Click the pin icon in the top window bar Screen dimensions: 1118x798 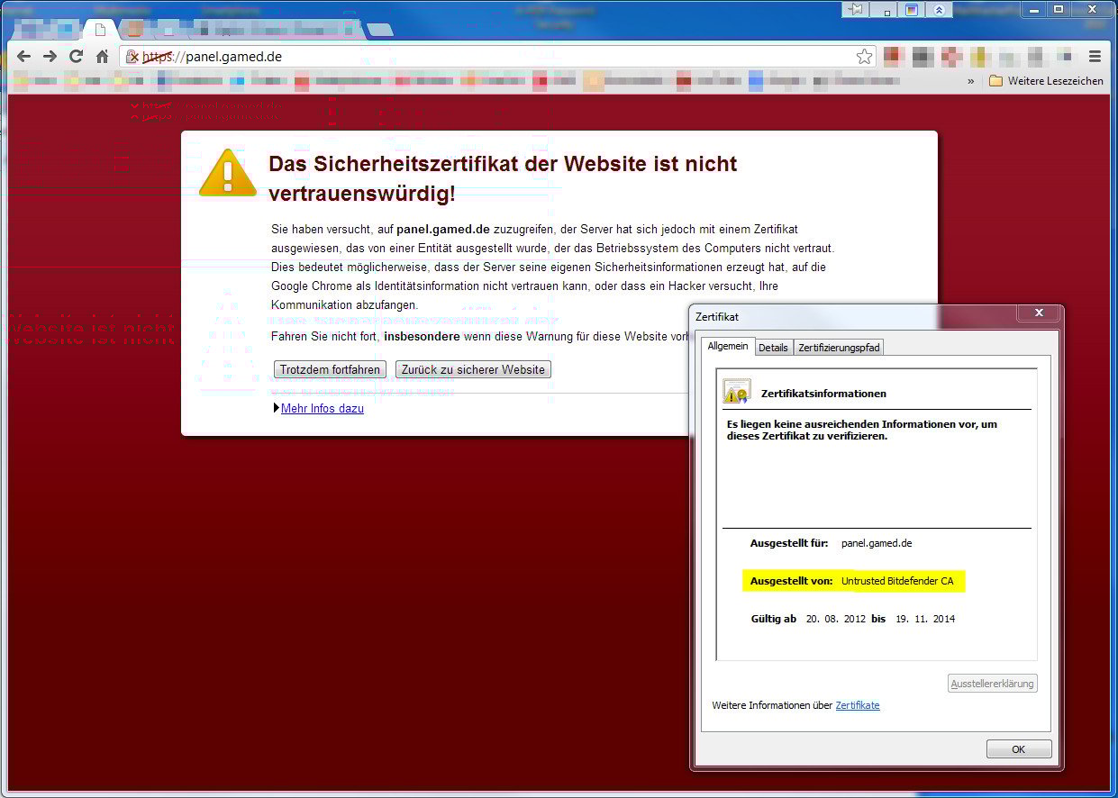click(x=856, y=9)
